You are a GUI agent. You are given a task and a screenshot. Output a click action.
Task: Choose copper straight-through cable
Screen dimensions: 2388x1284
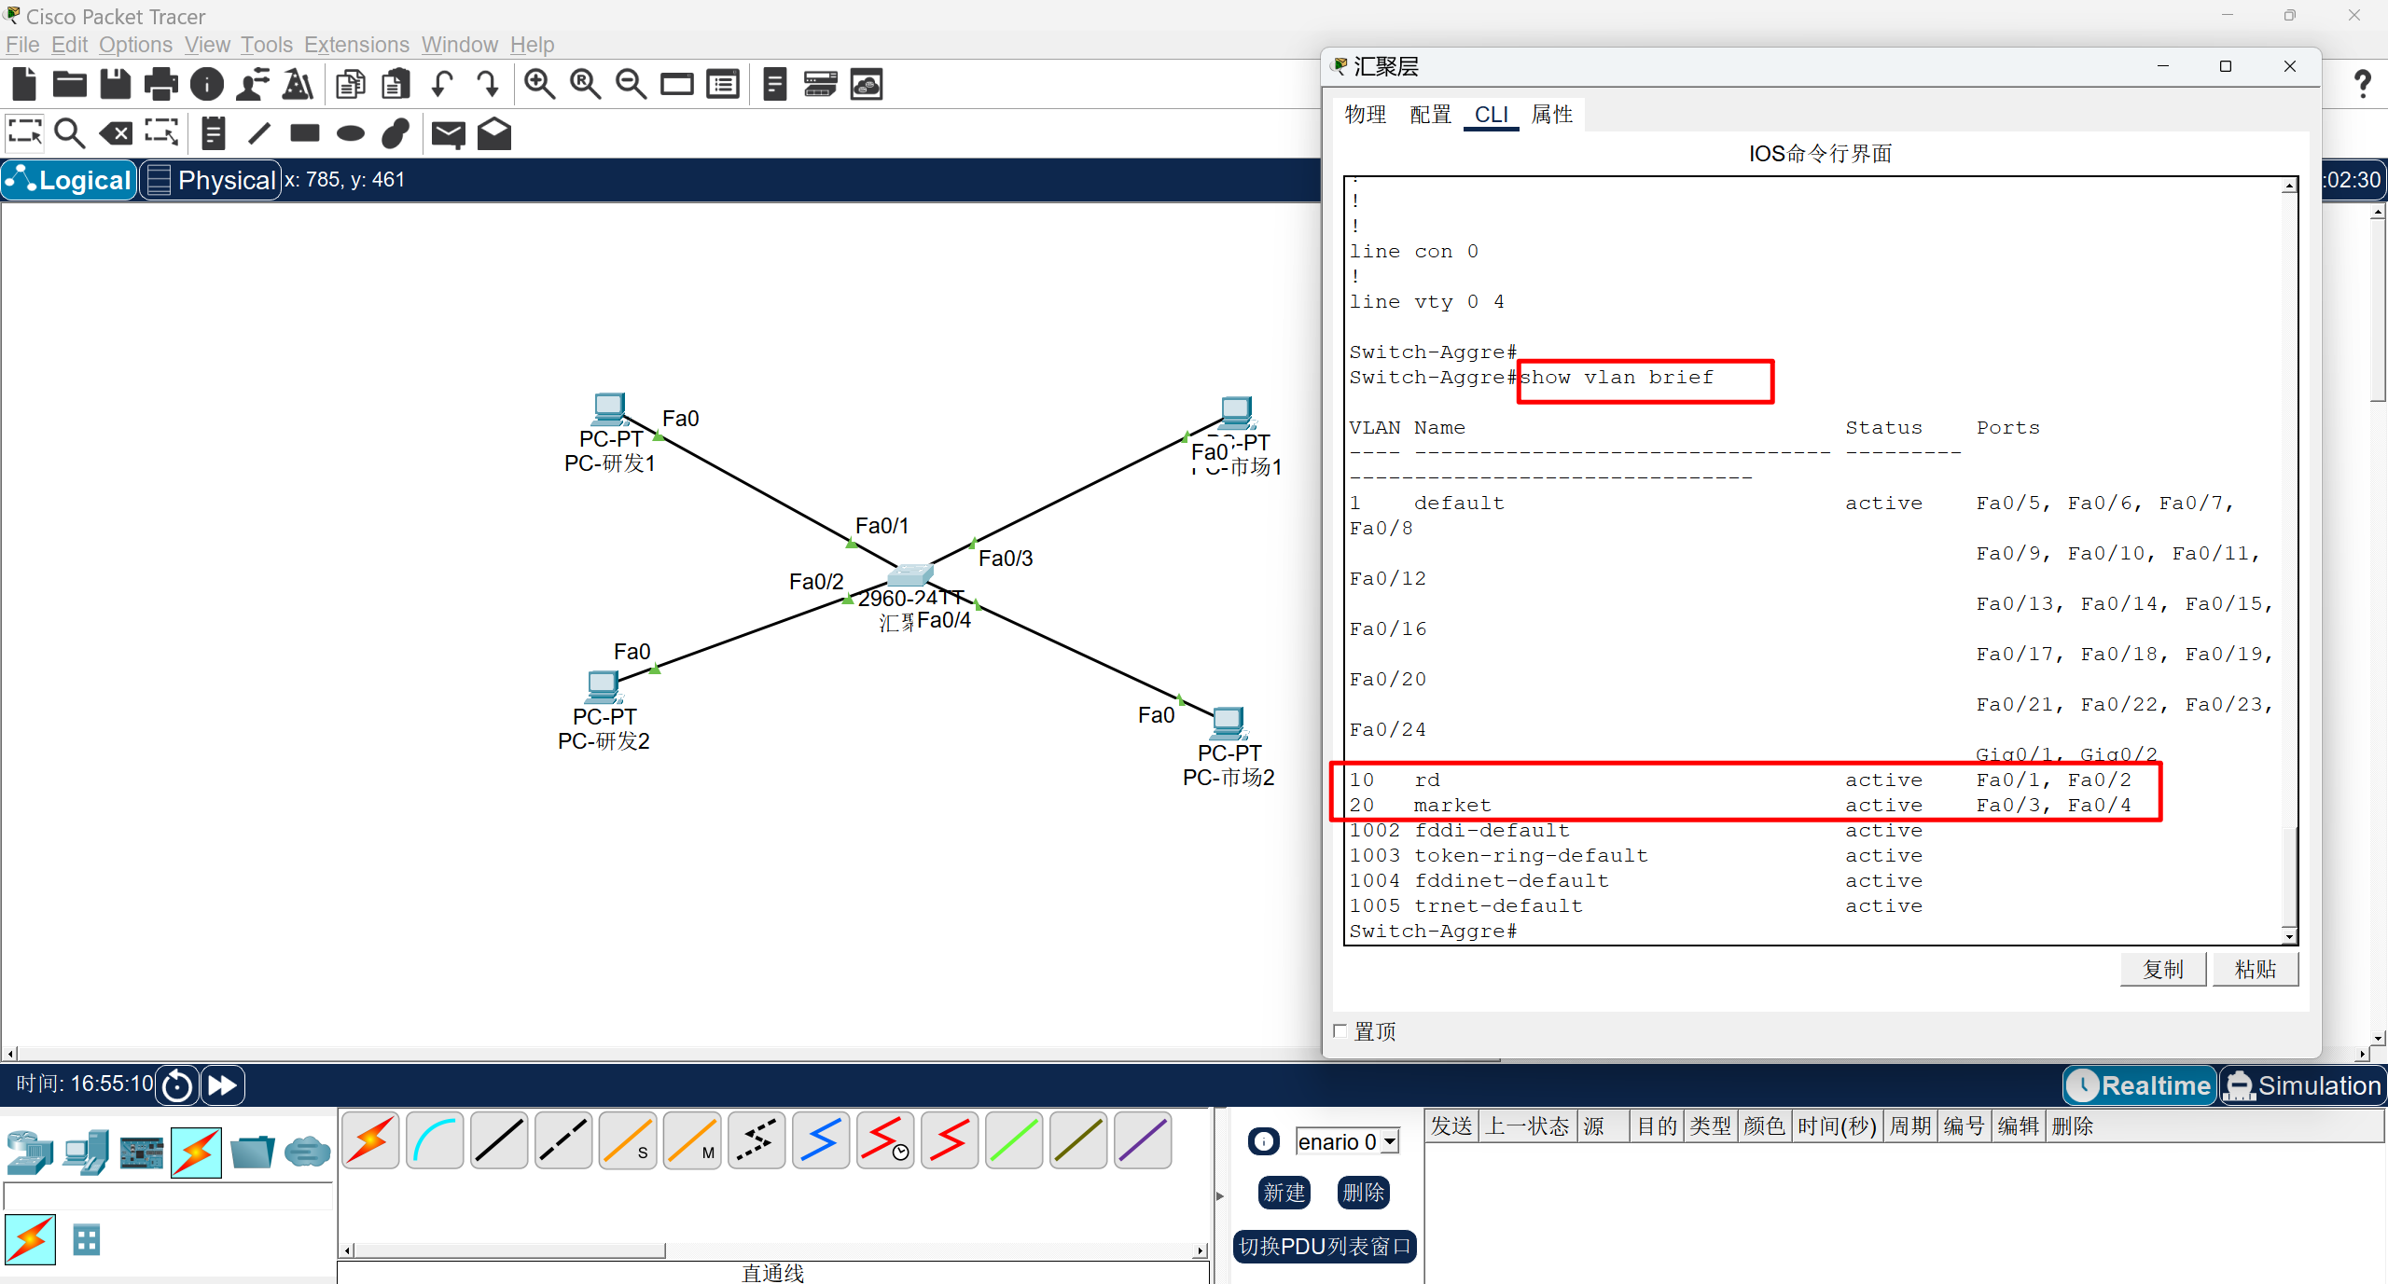point(500,1140)
